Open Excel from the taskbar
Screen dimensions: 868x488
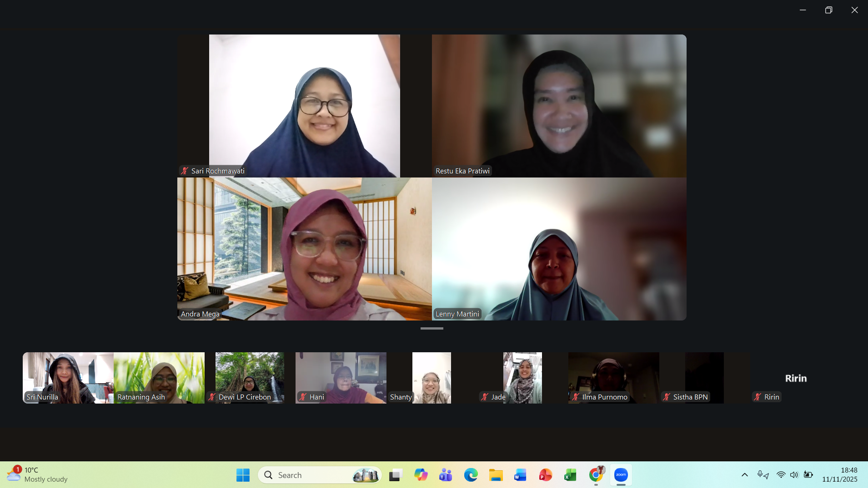570,475
